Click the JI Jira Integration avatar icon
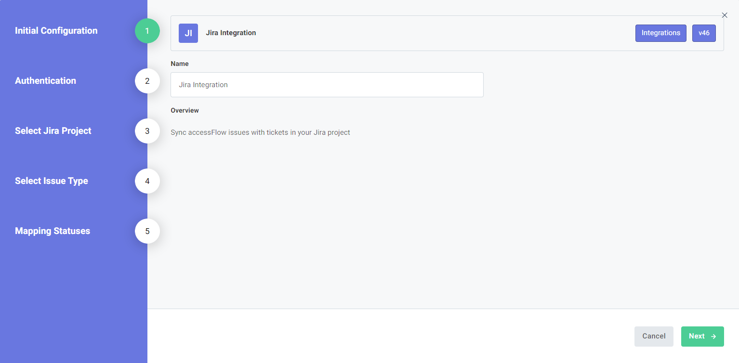 click(188, 33)
